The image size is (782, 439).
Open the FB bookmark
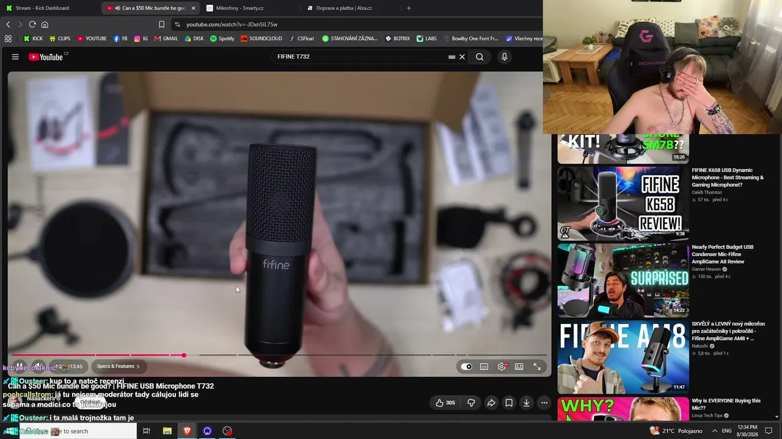120,38
